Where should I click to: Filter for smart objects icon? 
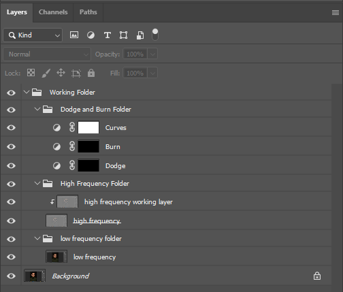click(140, 35)
